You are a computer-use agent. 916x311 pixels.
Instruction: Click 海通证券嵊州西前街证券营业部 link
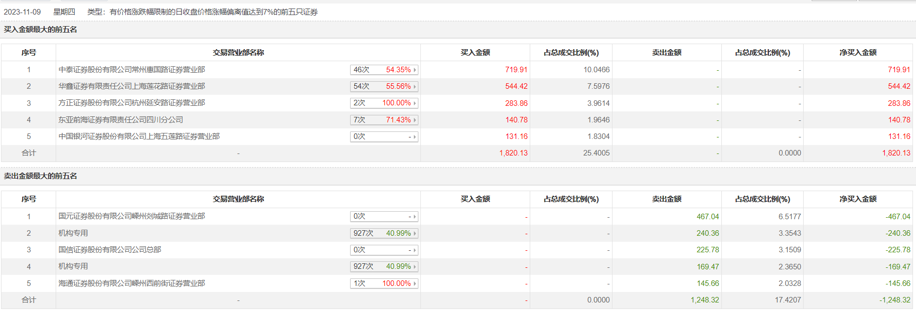point(131,283)
